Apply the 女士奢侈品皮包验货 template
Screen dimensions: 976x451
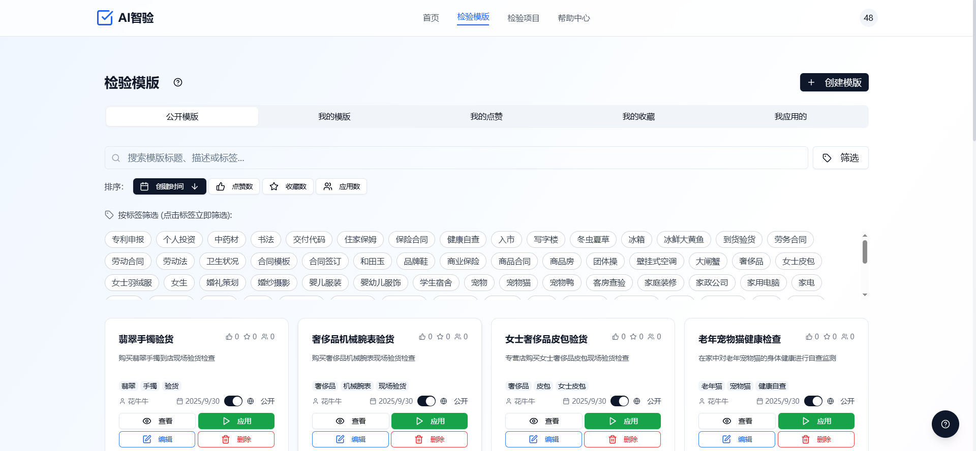(622, 421)
